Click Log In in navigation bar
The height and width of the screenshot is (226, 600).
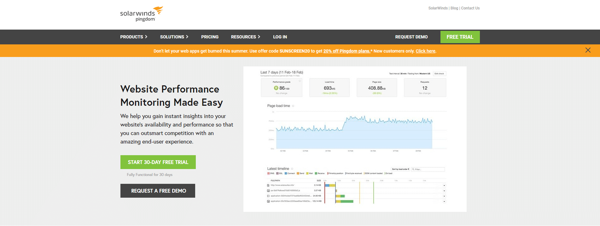tap(280, 37)
